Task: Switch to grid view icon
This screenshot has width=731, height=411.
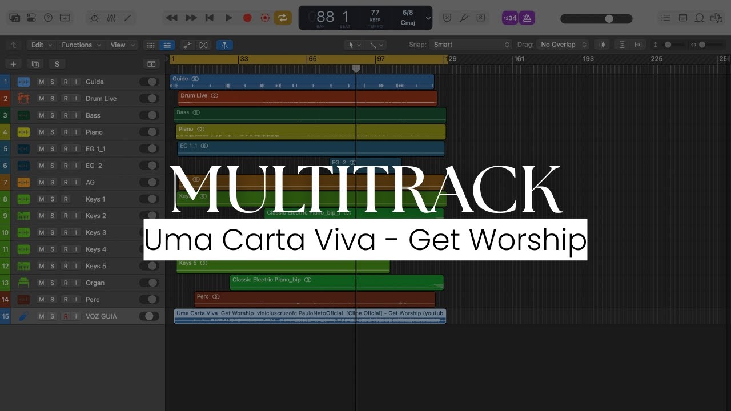Action: click(x=151, y=45)
